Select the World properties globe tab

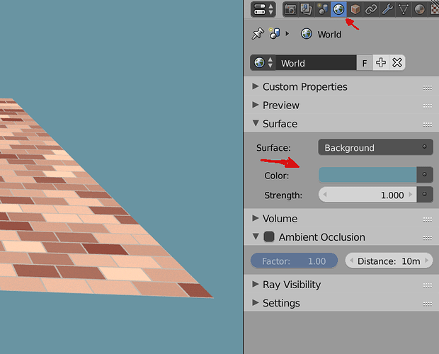coord(338,9)
